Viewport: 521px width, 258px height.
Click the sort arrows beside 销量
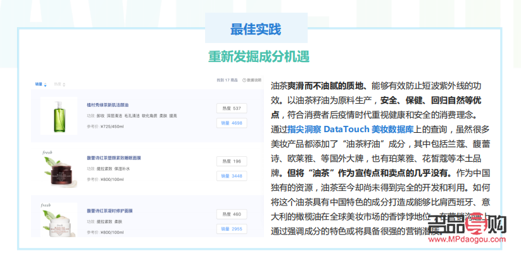45,83
